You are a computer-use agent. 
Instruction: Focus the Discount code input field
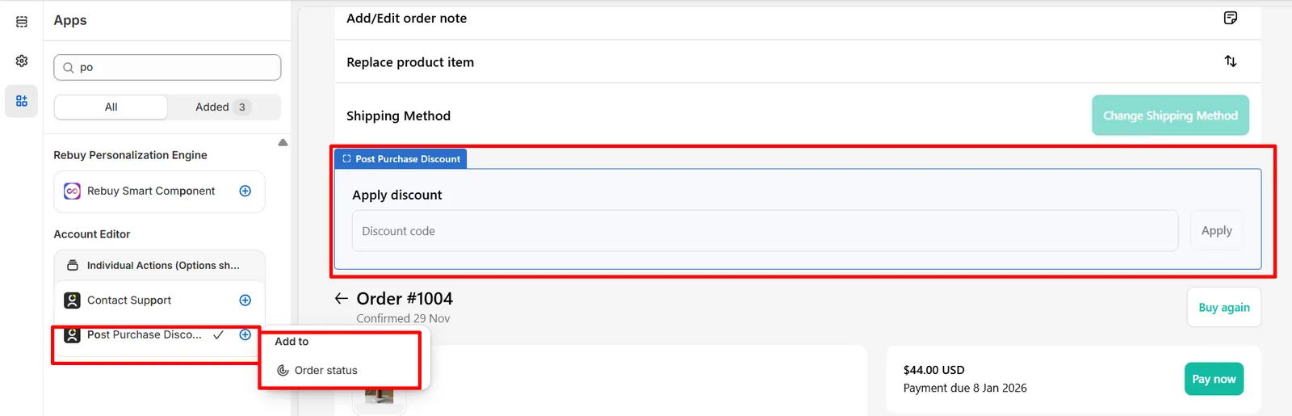[765, 231]
